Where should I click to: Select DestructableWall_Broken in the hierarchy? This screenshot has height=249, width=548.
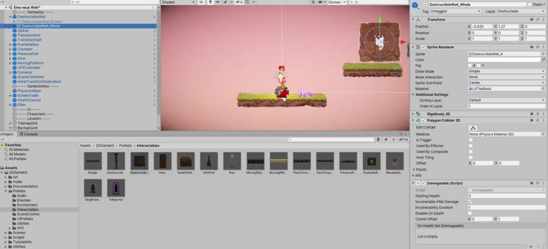(42, 21)
